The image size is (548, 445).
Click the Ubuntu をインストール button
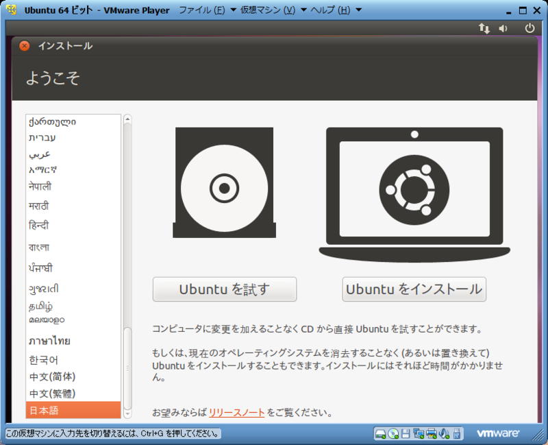click(x=413, y=289)
